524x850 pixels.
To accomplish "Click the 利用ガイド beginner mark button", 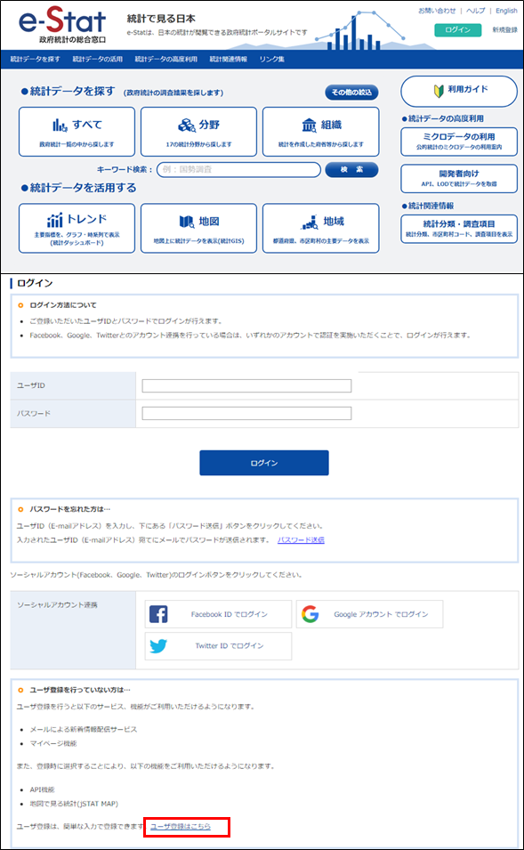I will (459, 91).
